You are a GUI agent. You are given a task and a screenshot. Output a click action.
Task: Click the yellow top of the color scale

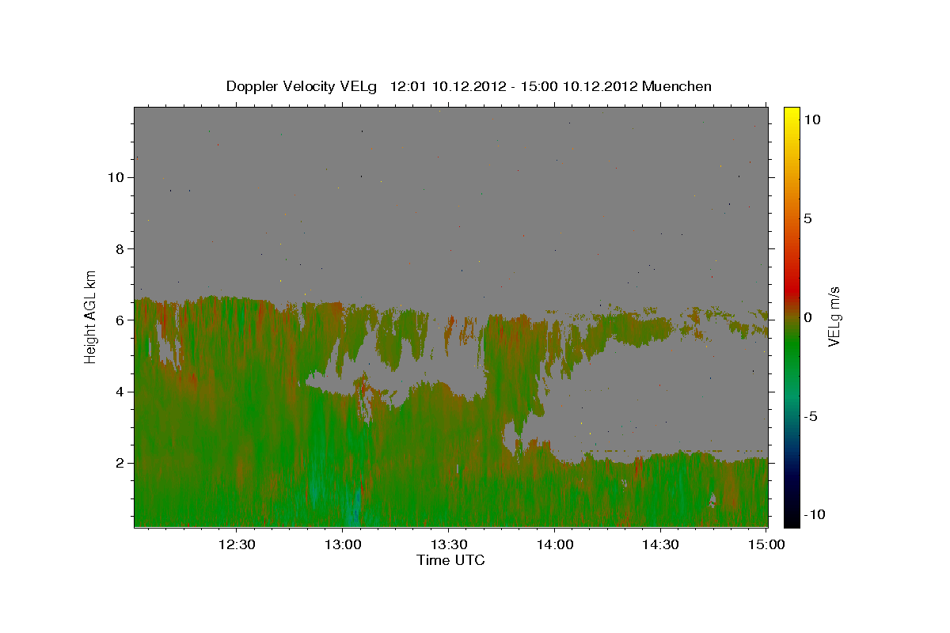(791, 112)
